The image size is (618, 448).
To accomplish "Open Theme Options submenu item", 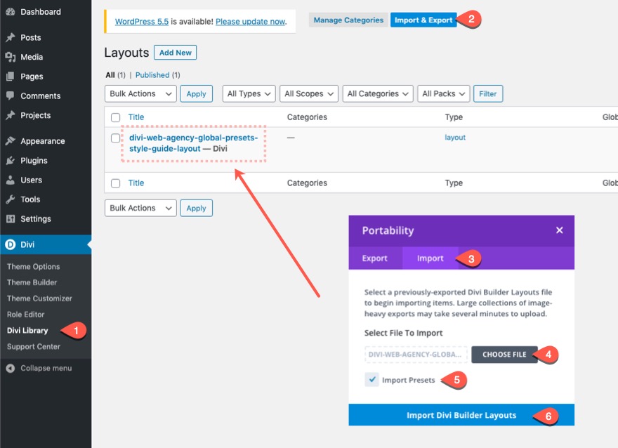I will pos(34,267).
